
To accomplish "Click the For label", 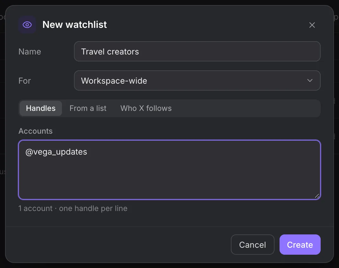I will tap(25, 80).
